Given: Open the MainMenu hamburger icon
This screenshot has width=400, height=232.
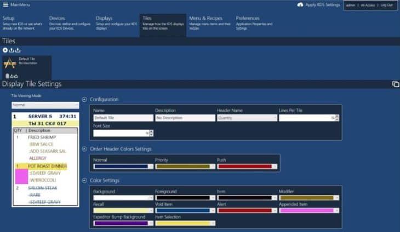Looking at the screenshot, I should tap(5, 5).
